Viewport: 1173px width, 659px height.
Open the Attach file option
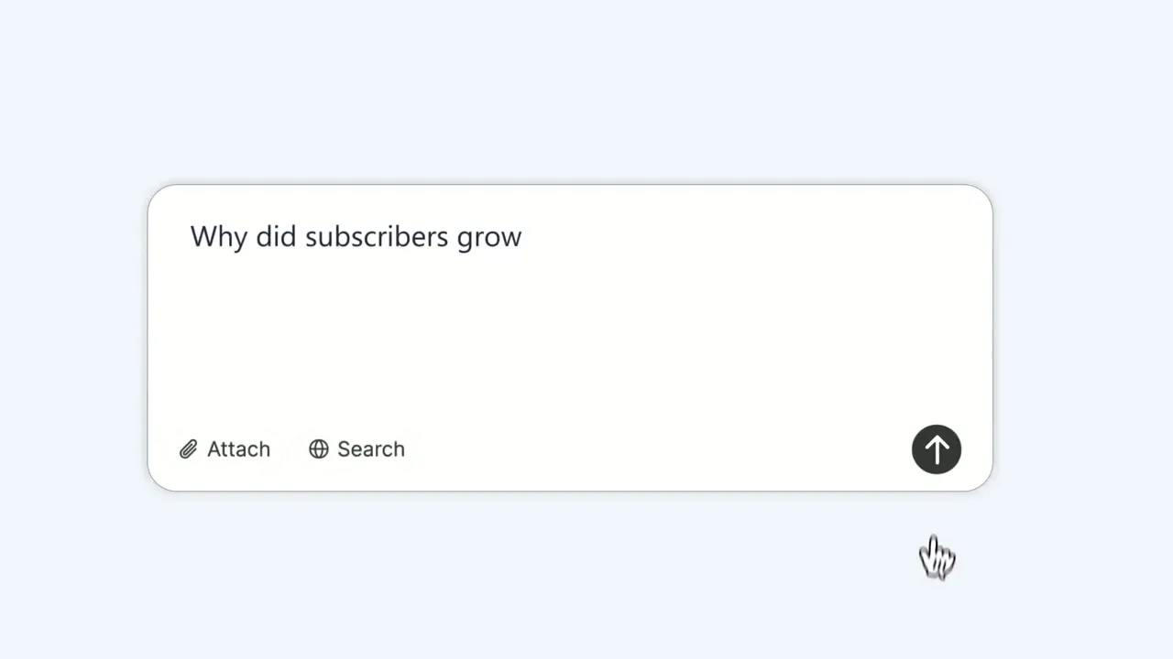pyautogui.click(x=225, y=449)
